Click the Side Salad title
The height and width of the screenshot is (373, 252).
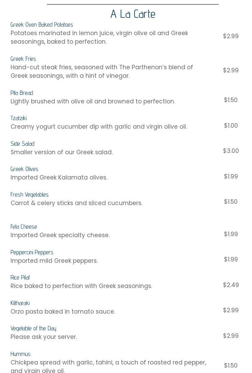pyautogui.click(x=22, y=144)
